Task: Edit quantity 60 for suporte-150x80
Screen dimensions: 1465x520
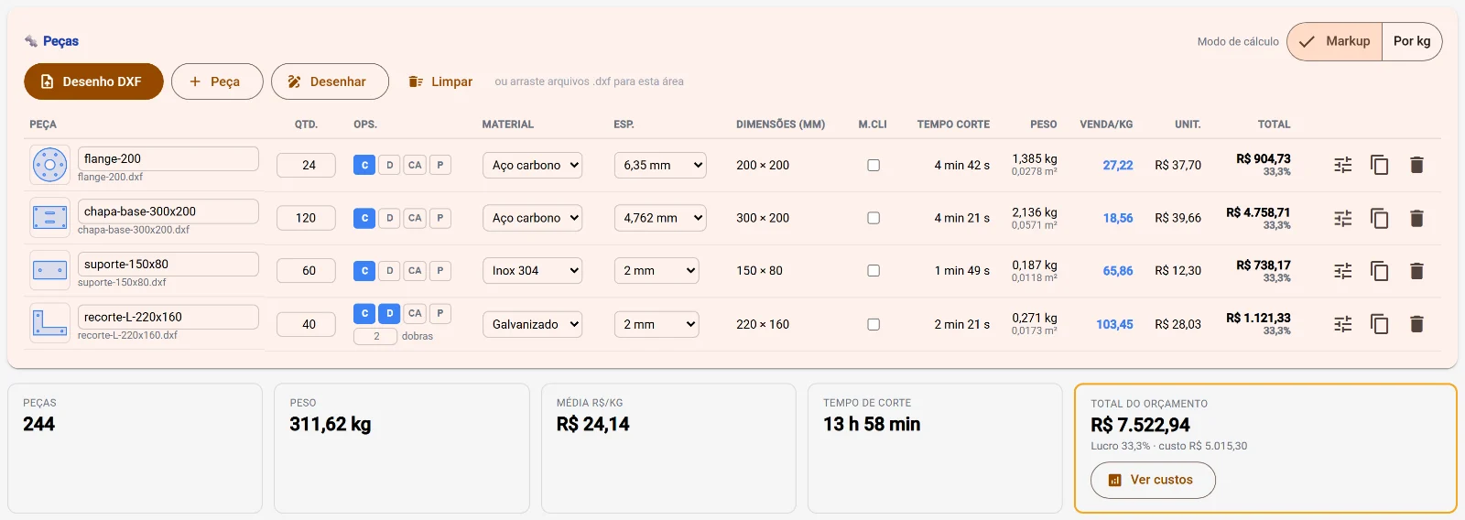Action: pyautogui.click(x=306, y=270)
